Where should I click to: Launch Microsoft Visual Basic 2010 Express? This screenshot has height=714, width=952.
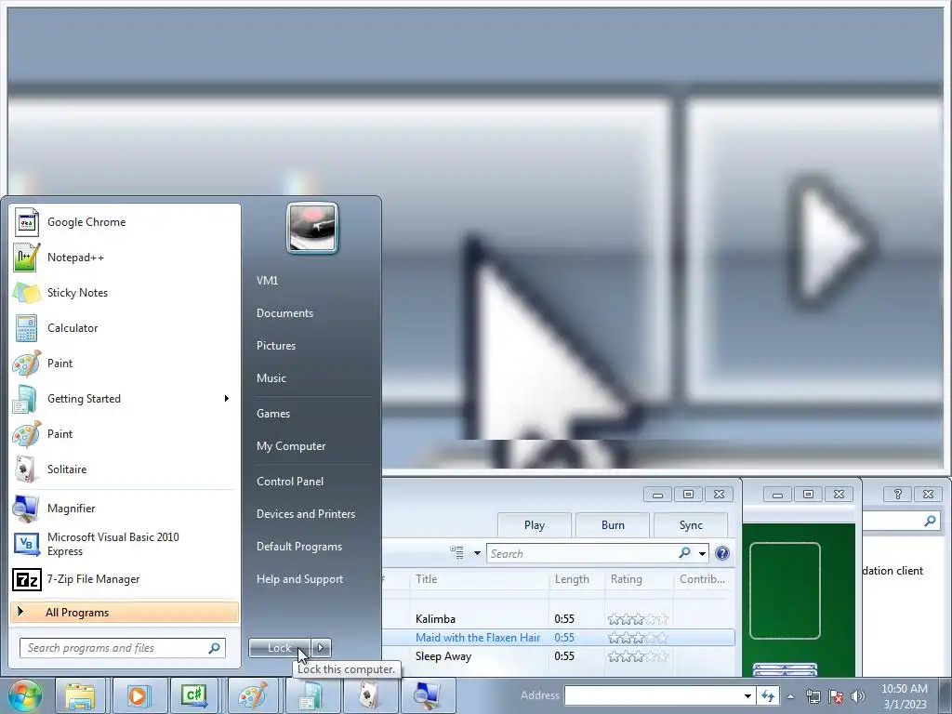coord(125,544)
